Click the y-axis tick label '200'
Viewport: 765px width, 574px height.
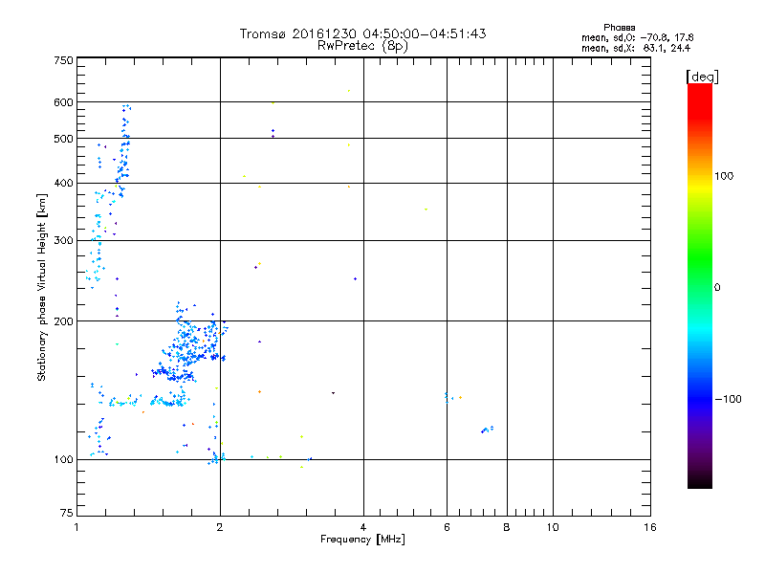63,321
